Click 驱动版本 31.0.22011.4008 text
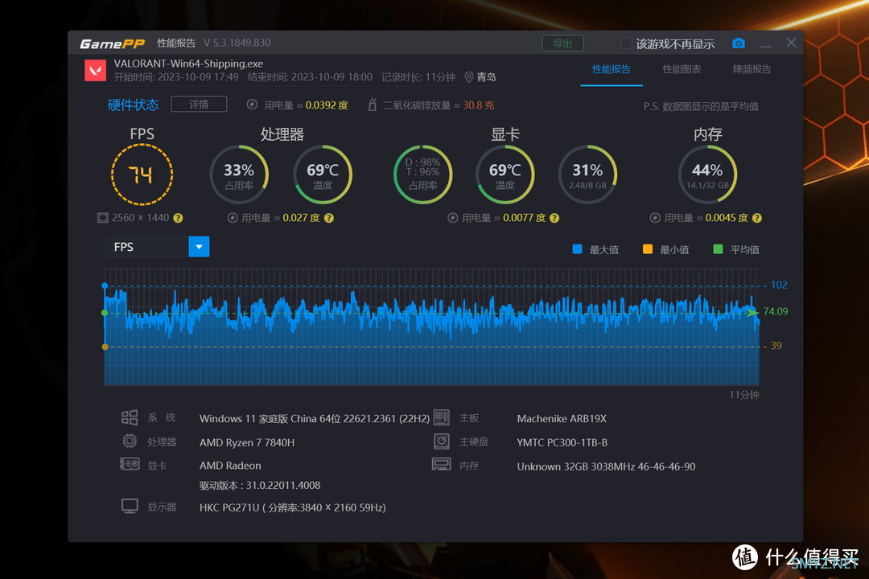 pos(260,486)
